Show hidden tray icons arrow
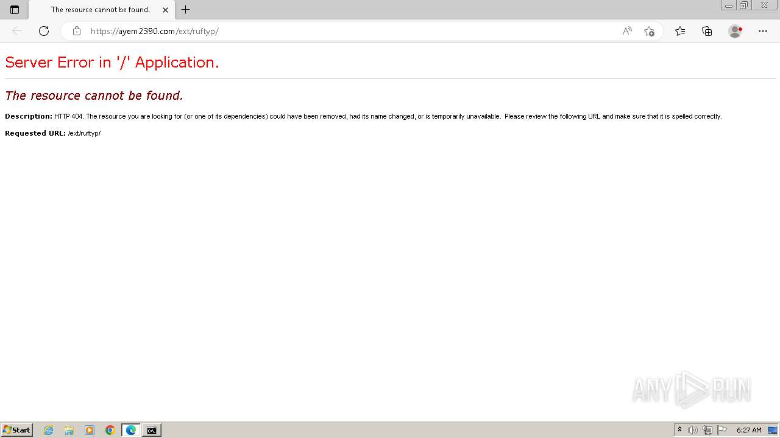780x438 pixels. pos(679,430)
